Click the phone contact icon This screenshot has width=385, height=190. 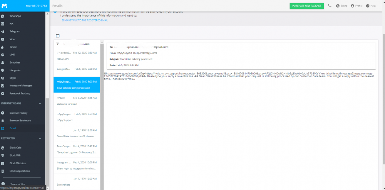click(x=330, y=6)
